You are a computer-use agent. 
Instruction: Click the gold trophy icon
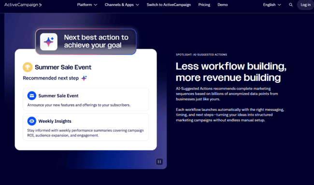tap(28, 67)
